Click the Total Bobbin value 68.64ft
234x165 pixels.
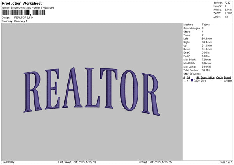click(x=206, y=70)
